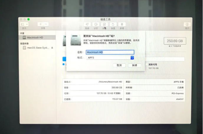Image resolution: width=203 pixels, height=134 pixels.
Task: Click the Erase (抹掉) toolbar icon
Action: [104, 24]
